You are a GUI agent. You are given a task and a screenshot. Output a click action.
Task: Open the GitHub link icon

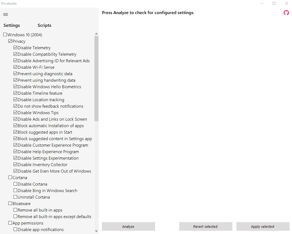click(286, 13)
